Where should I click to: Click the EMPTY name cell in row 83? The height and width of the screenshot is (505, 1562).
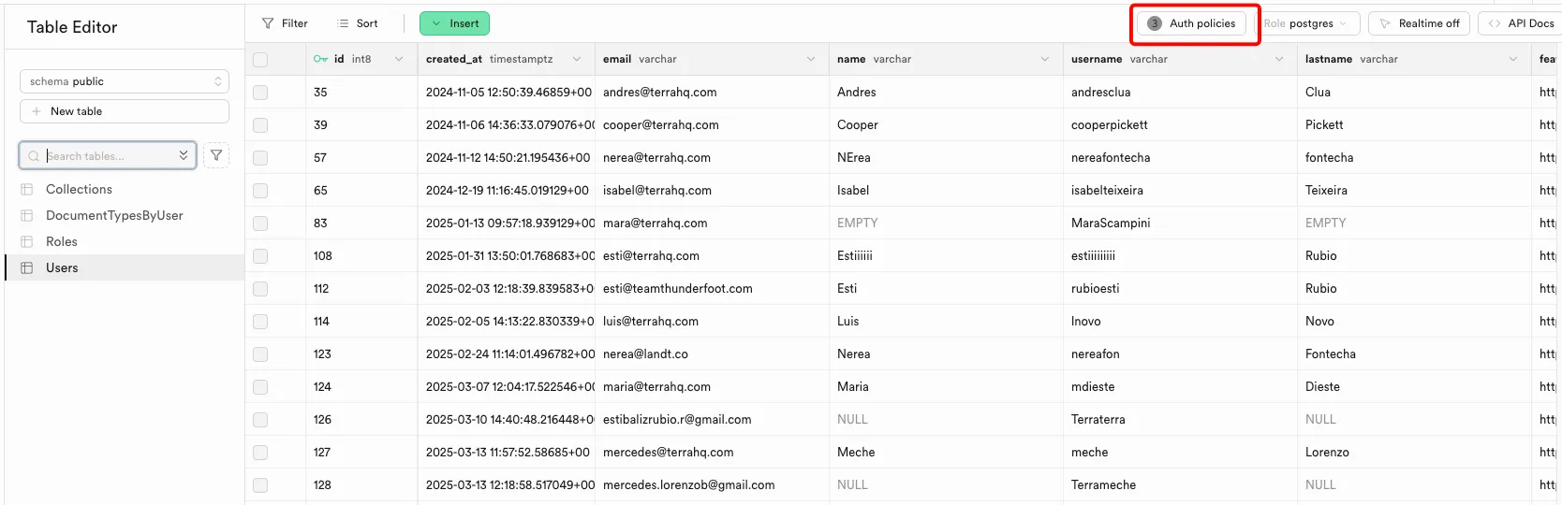(946, 224)
